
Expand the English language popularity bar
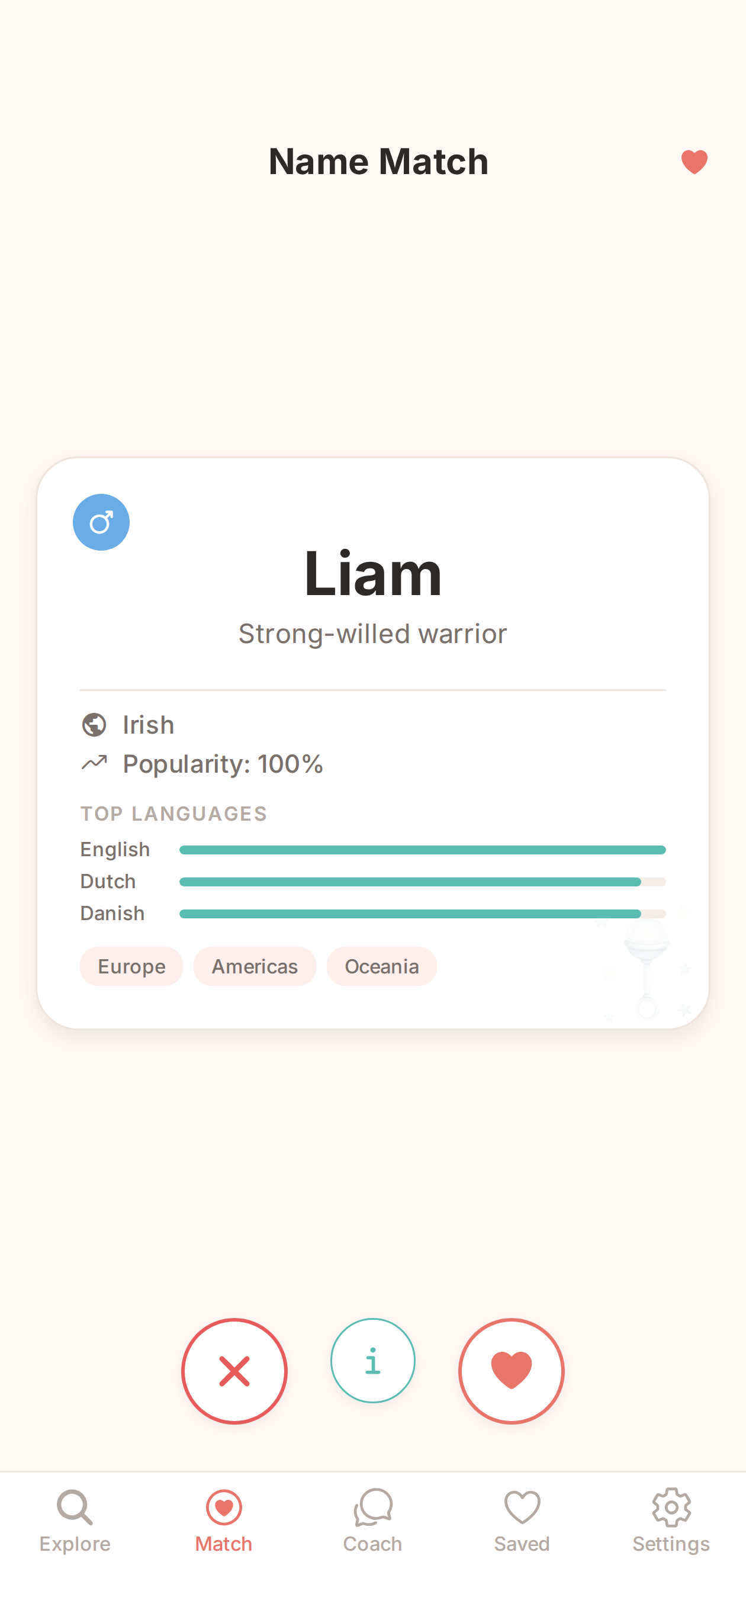(x=423, y=849)
